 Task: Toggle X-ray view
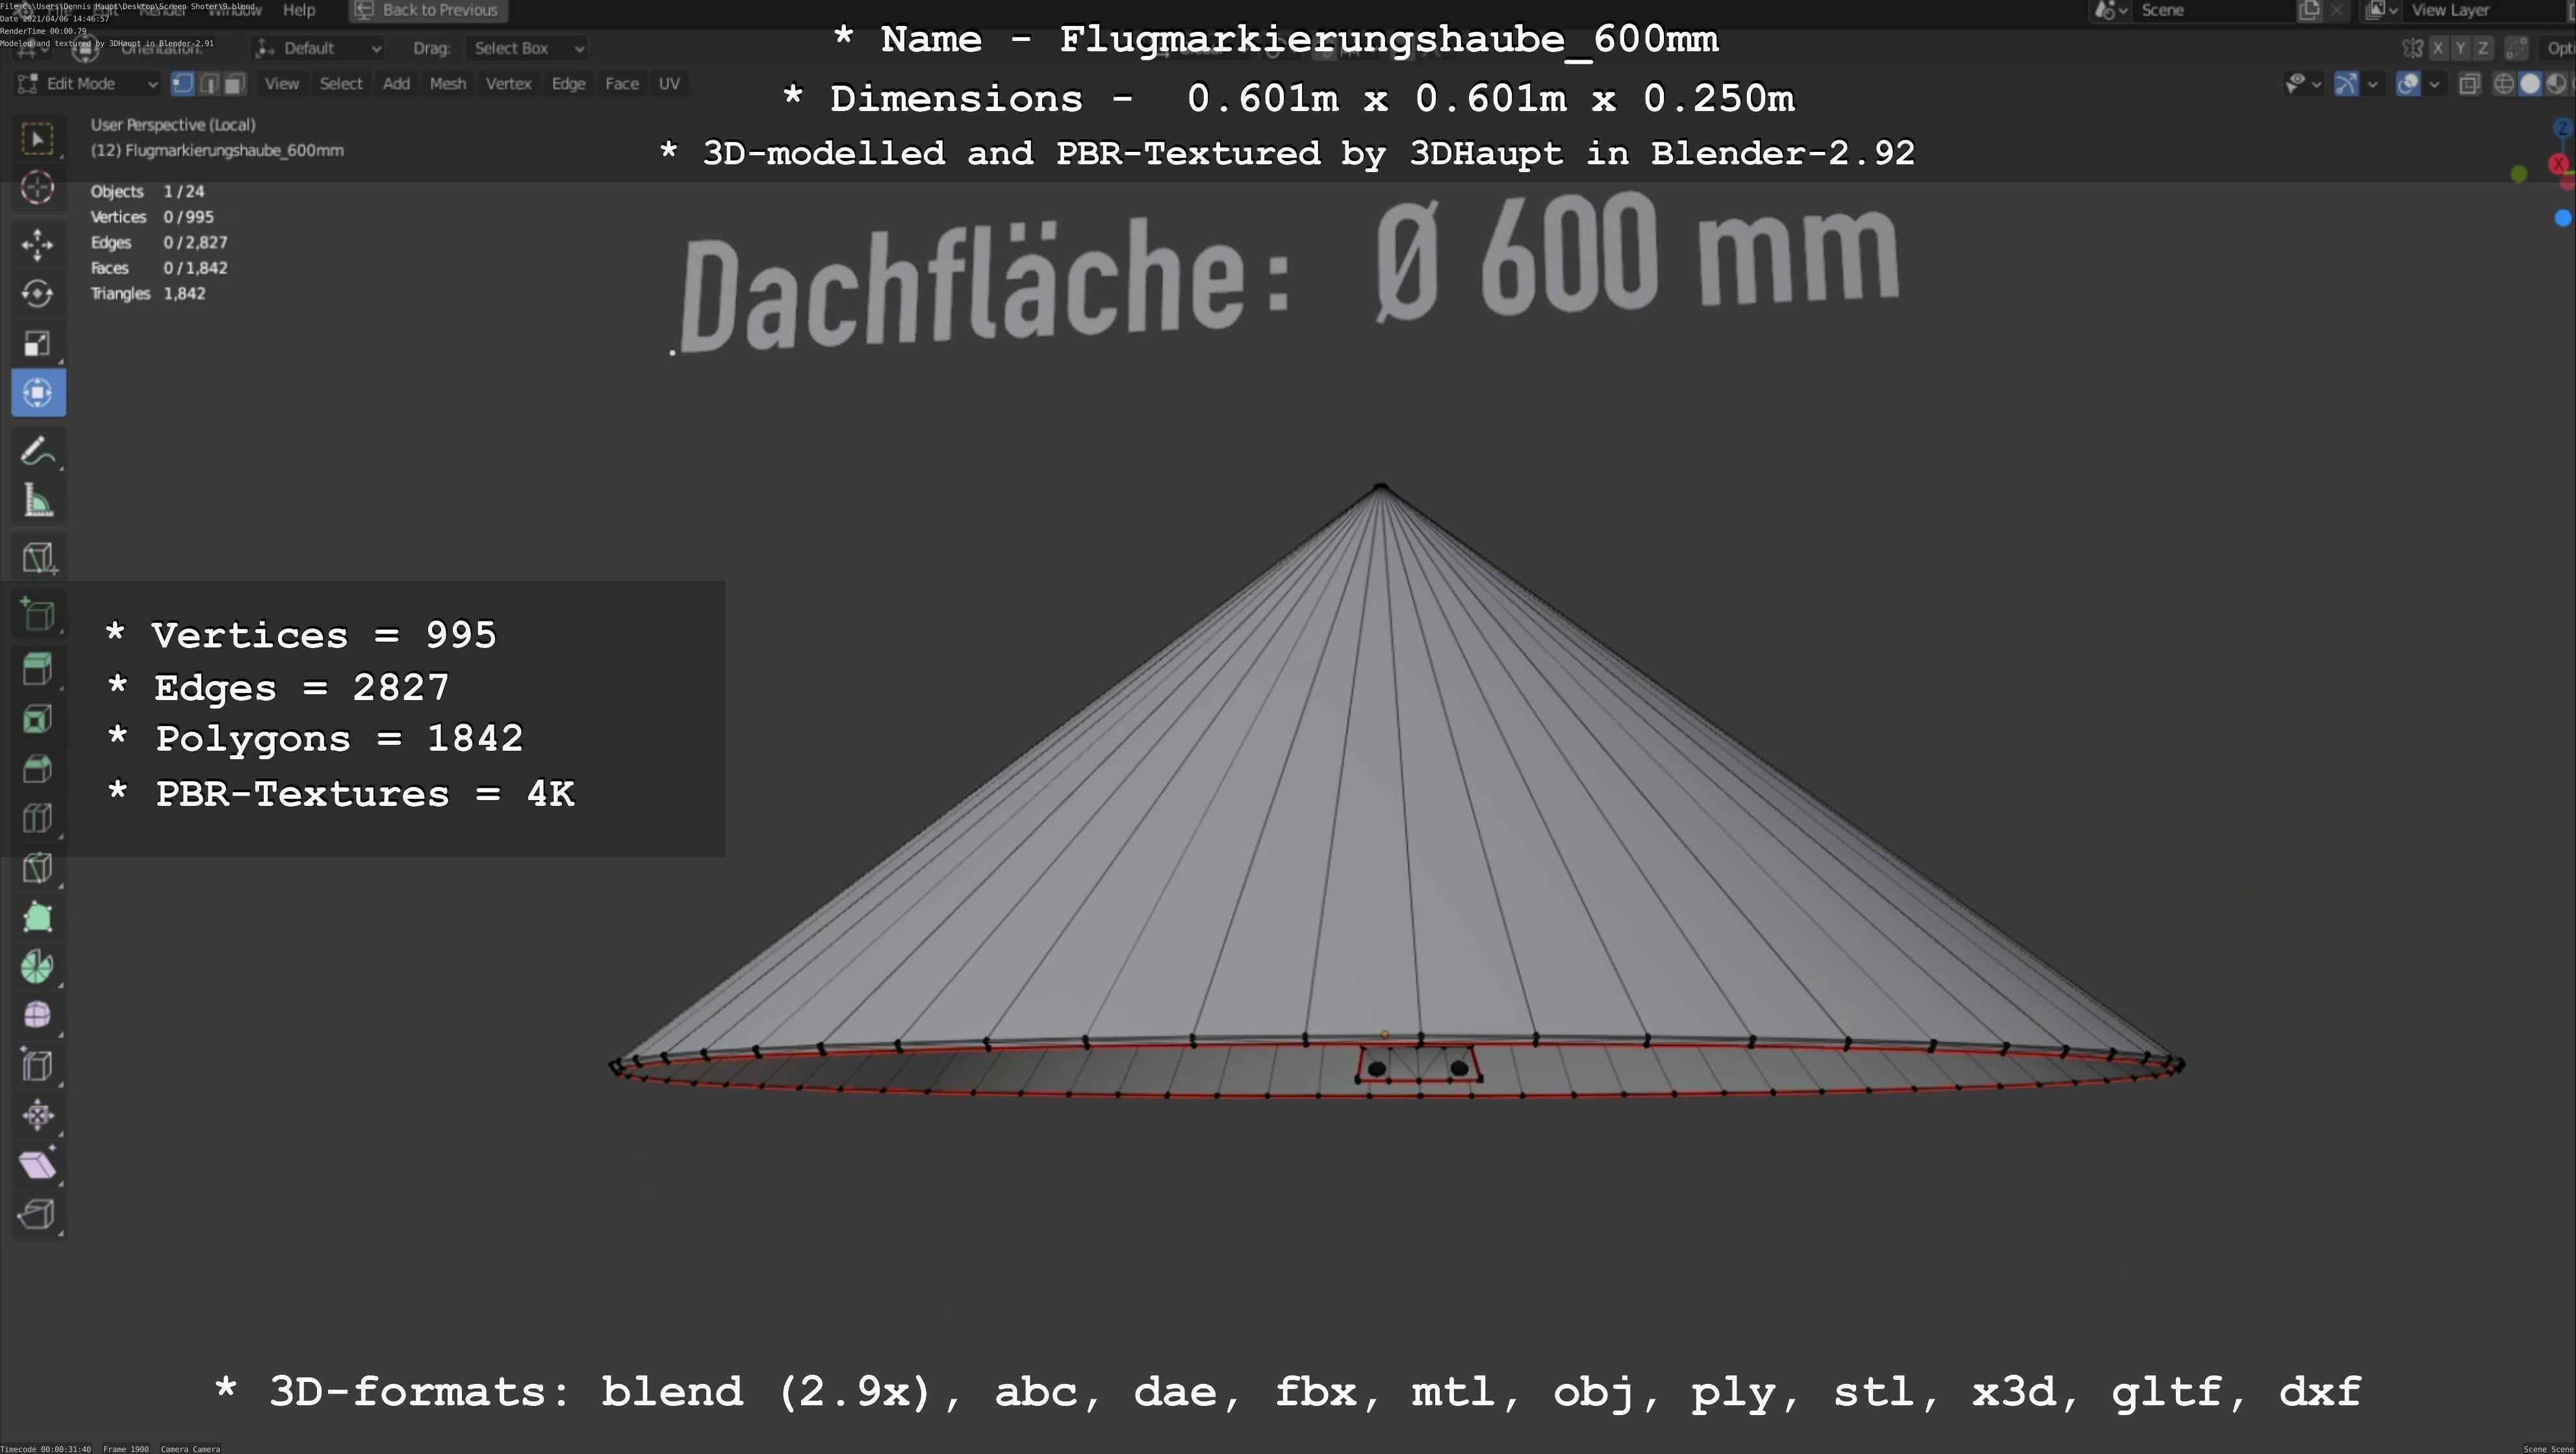[x=2469, y=84]
